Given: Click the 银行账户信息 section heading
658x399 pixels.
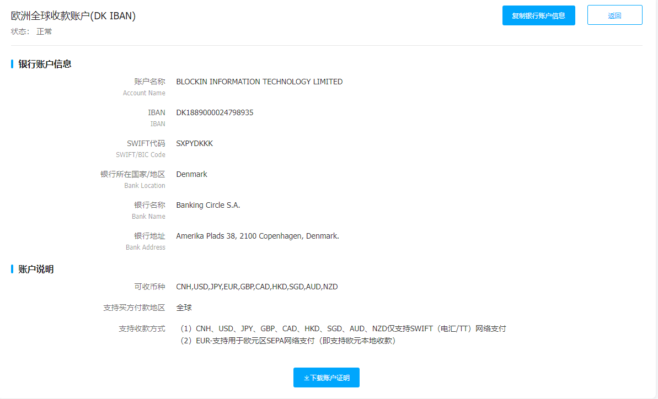Looking at the screenshot, I should pyautogui.click(x=45, y=64).
